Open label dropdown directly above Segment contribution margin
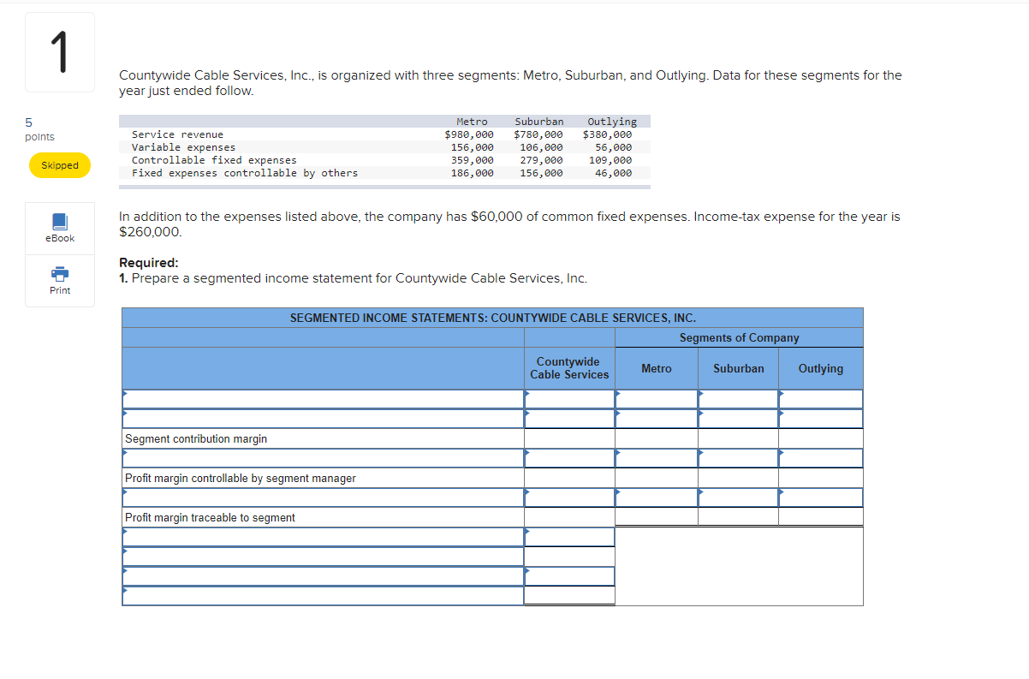The width and height of the screenshot is (1029, 679). click(323, 419)
